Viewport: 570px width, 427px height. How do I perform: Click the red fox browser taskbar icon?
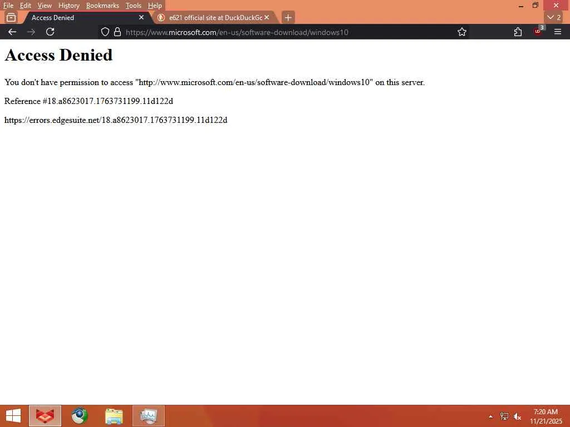point(45,416)
